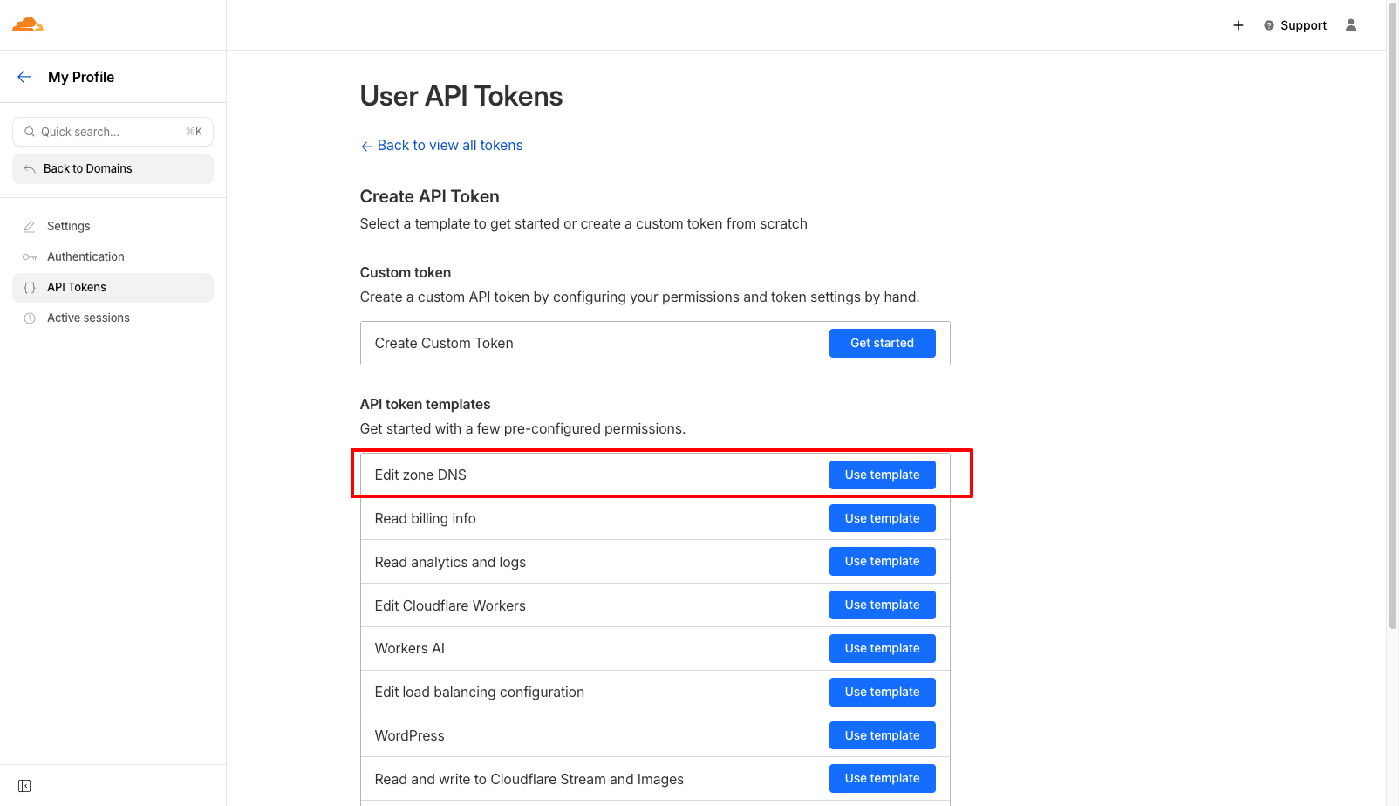Focus the Quick search field
This screenshot has height=806, width=1399.
coord(113,132)
